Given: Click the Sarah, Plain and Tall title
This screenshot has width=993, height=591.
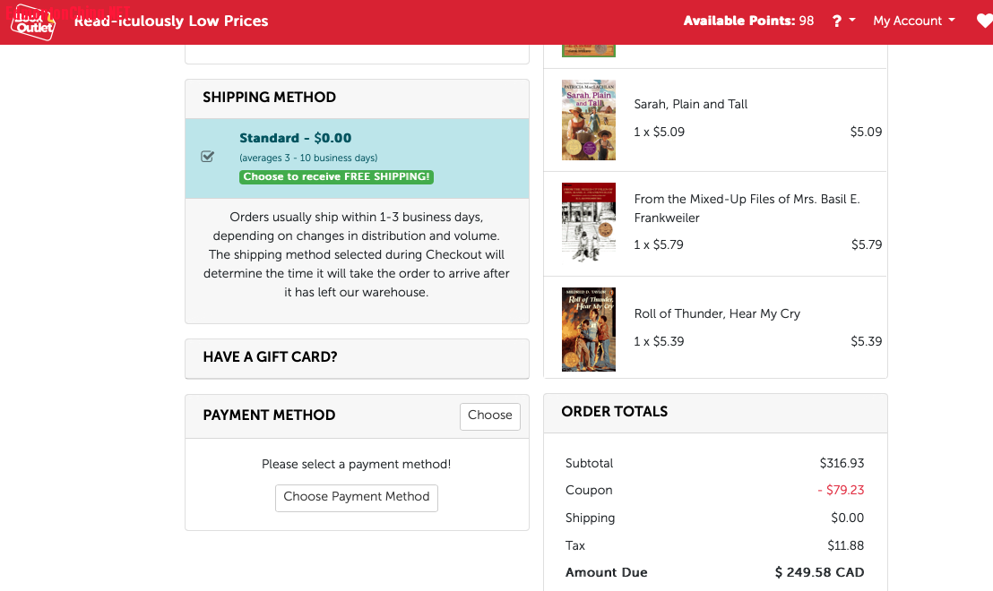Looking at the screenshot, I should tap(690, 105).
